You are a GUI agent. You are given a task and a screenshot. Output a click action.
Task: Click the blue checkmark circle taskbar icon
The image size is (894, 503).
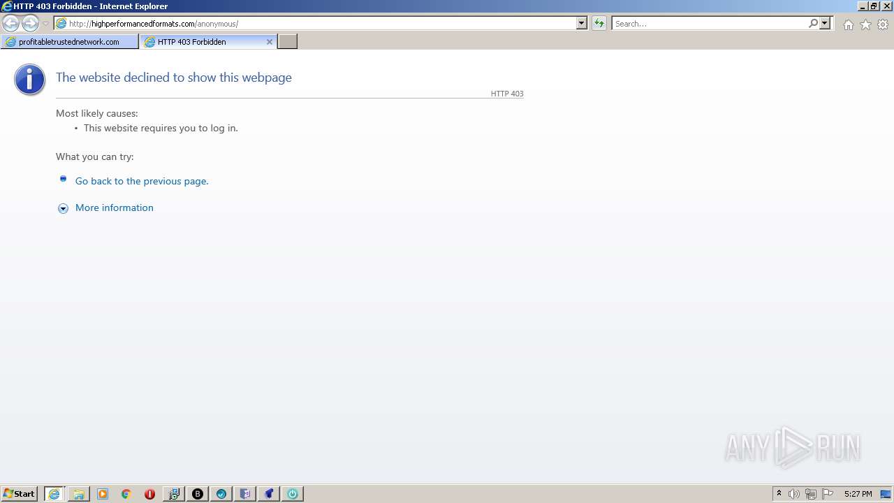(x=221, y=494)
